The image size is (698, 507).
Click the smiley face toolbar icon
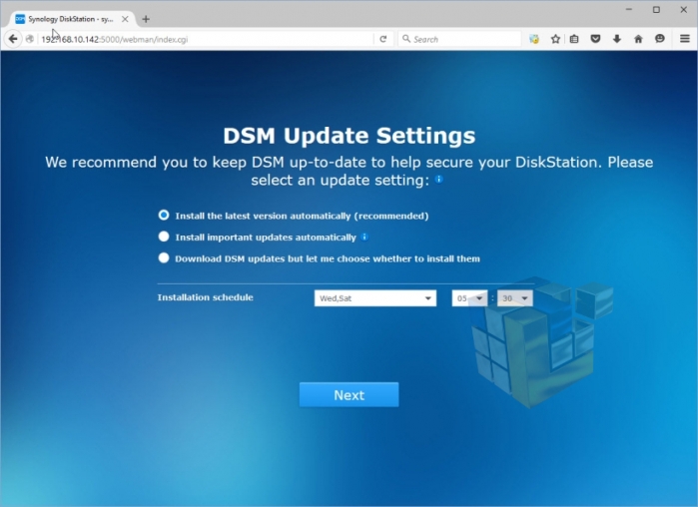coord(659,39)
